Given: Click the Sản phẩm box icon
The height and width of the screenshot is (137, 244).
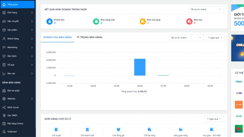Looking at the screenshot, I should 4,30.
